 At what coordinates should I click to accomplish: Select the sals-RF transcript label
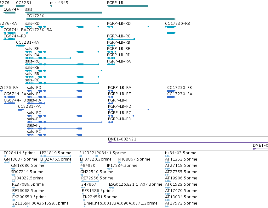(32, 49)
